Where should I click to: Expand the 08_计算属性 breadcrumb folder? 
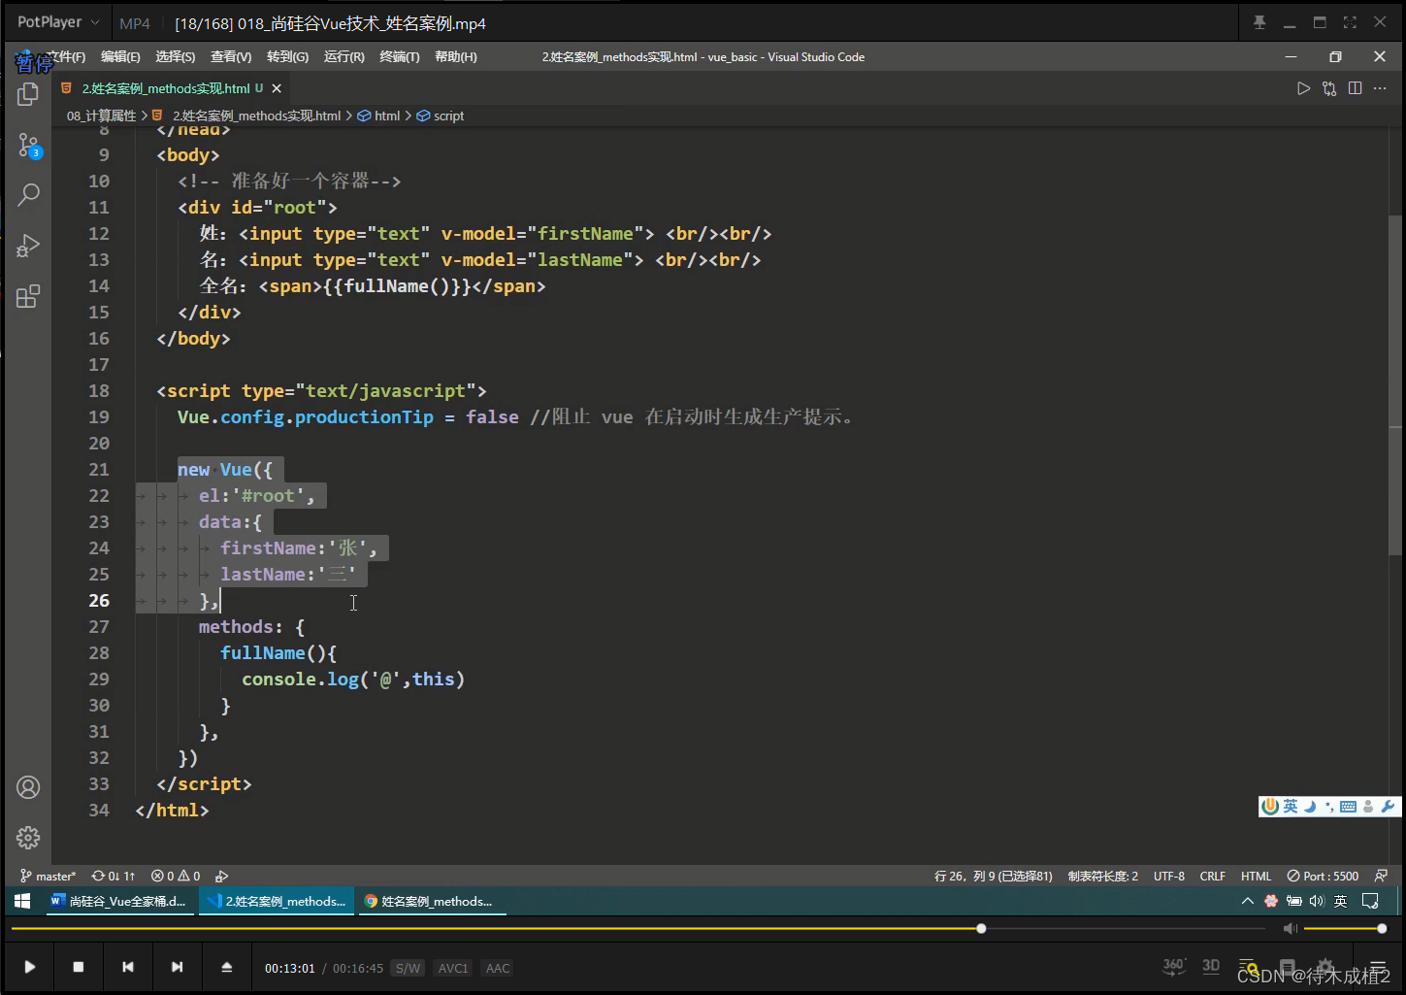click(101, 116)
